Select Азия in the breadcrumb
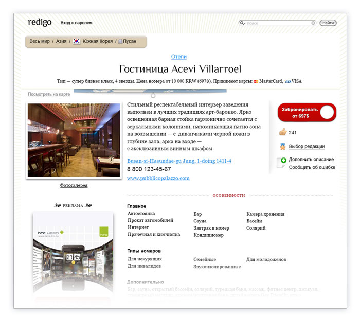 coord(61,41)
